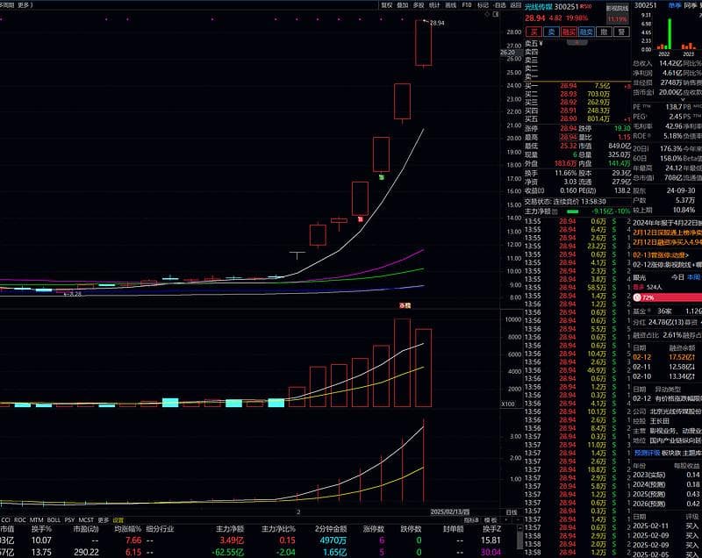The image size is (702, 558).
Task: Click the 28.94 price label on chart
Action: 437,23
